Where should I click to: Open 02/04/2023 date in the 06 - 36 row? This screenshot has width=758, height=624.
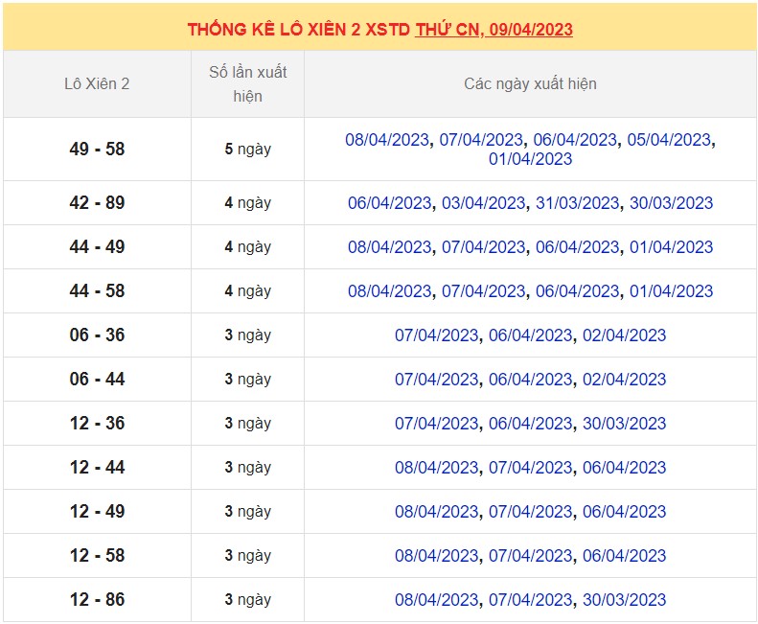click(624, 335)
